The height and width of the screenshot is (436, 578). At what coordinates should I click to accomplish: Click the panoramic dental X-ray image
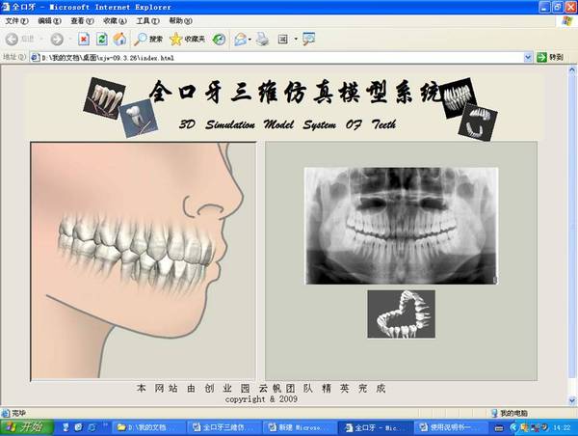[x=401, y=226]
